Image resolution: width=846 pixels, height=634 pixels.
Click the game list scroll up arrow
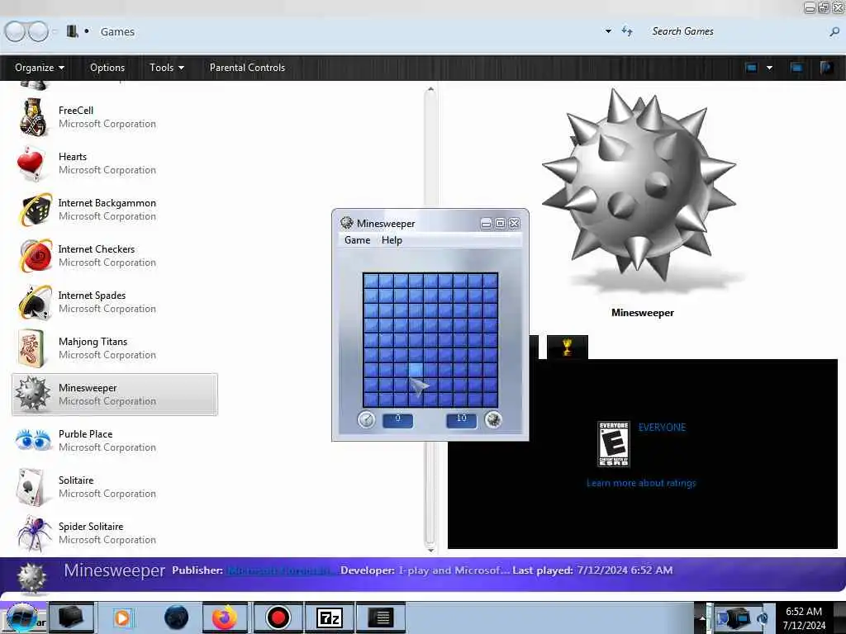pyautogui.click(x=430, y=89)
